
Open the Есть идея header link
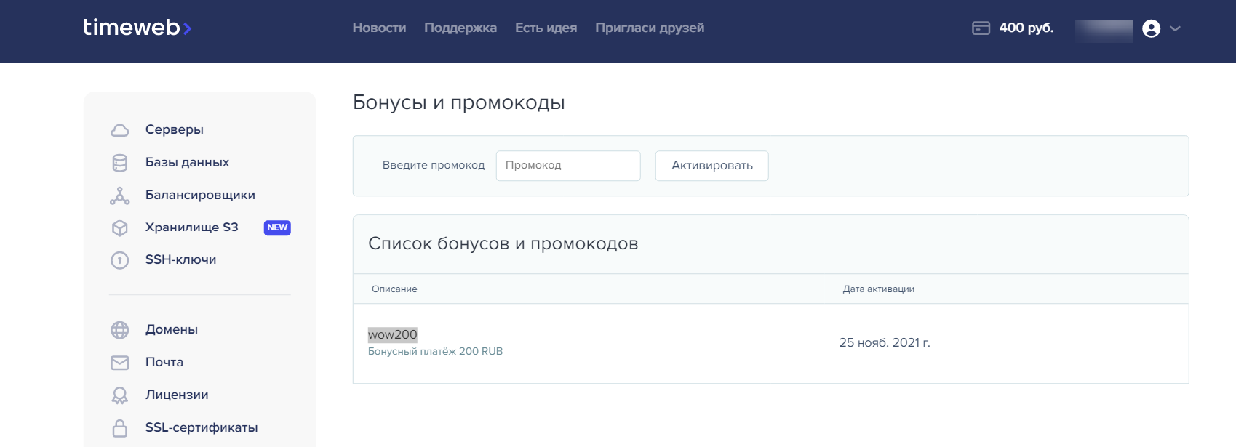point(546,28)
